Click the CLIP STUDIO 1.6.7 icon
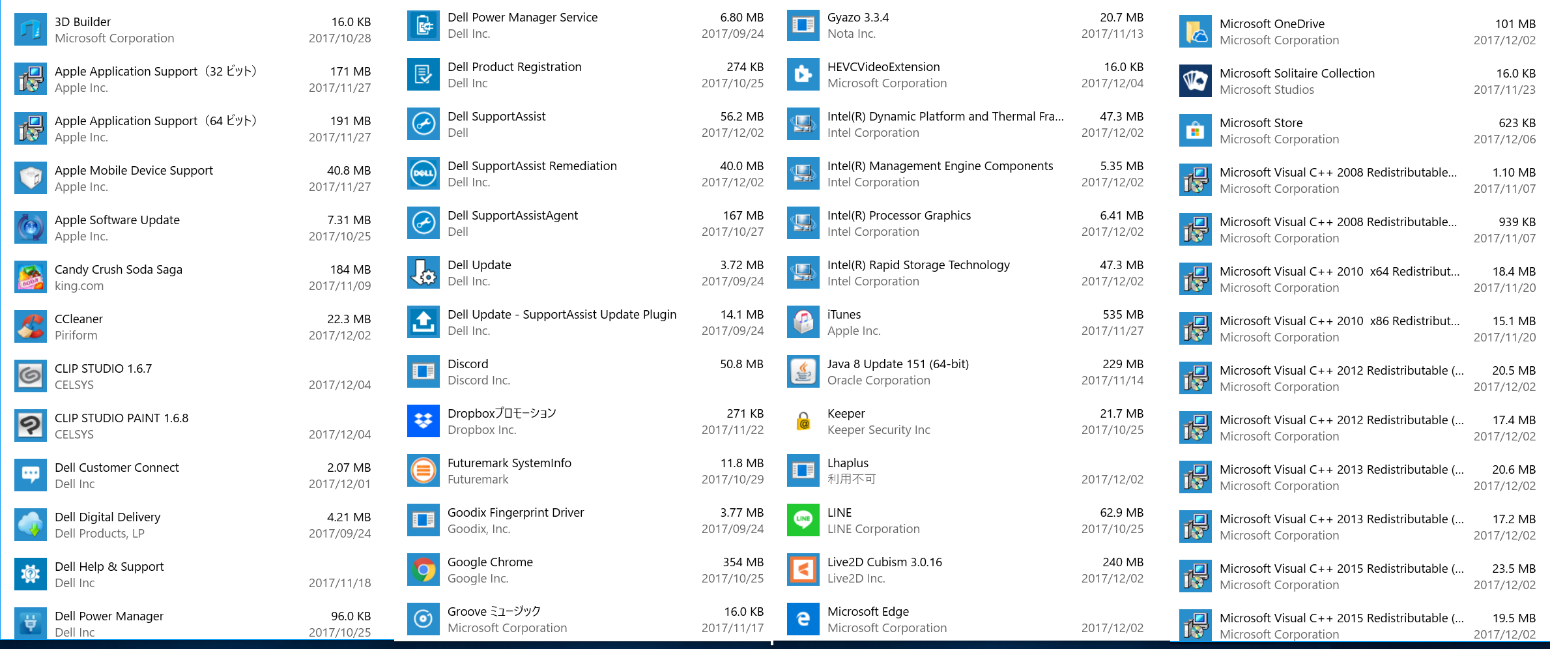 [x=31, y=376]
